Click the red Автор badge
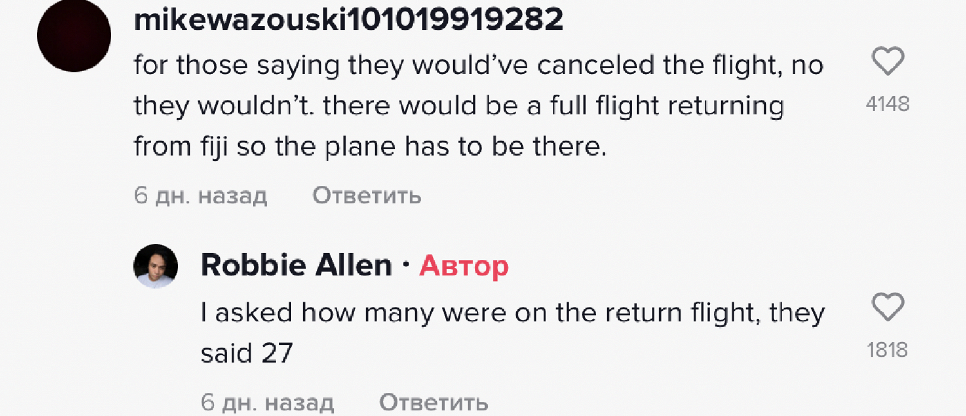This screenshot has width=966, height=416. click(x=464, y=266)
